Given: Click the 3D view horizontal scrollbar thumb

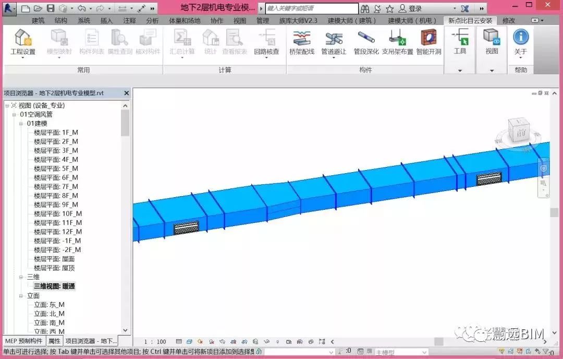Looking at the screenshot, I should [x=438, y=341].
